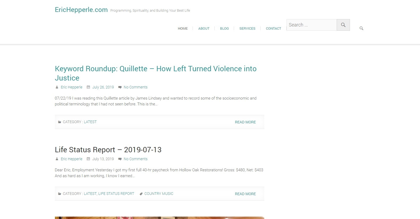Focus the Search text field
Screen dimensions: 420x219
coord(312,25)
